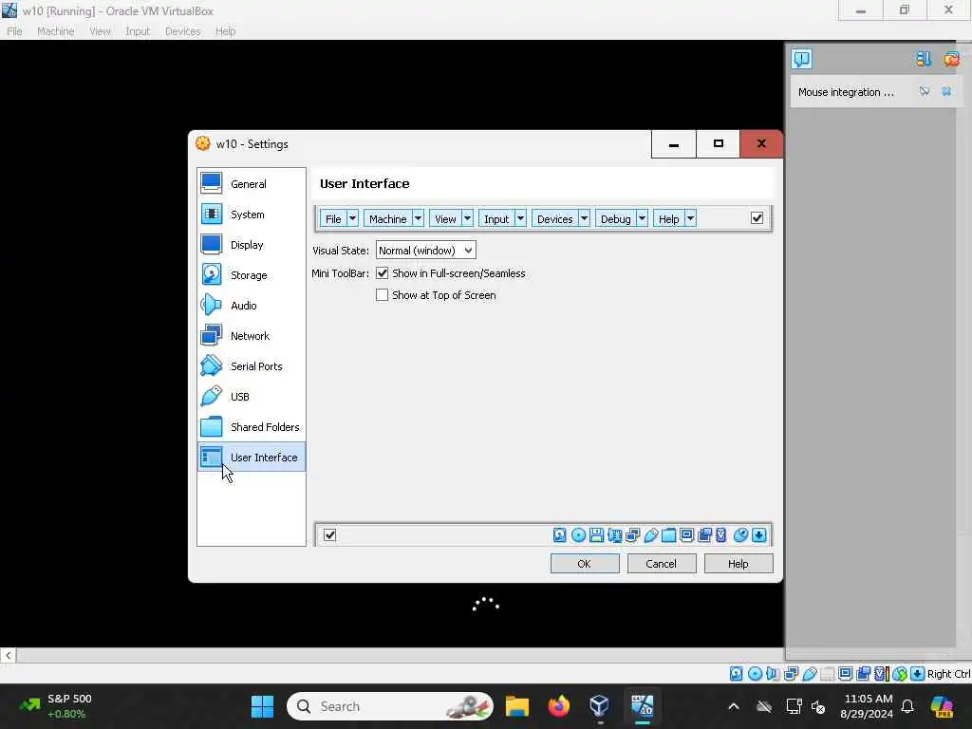
Task: Show hidden icons chevron in system tray
Action: (734, 706)
